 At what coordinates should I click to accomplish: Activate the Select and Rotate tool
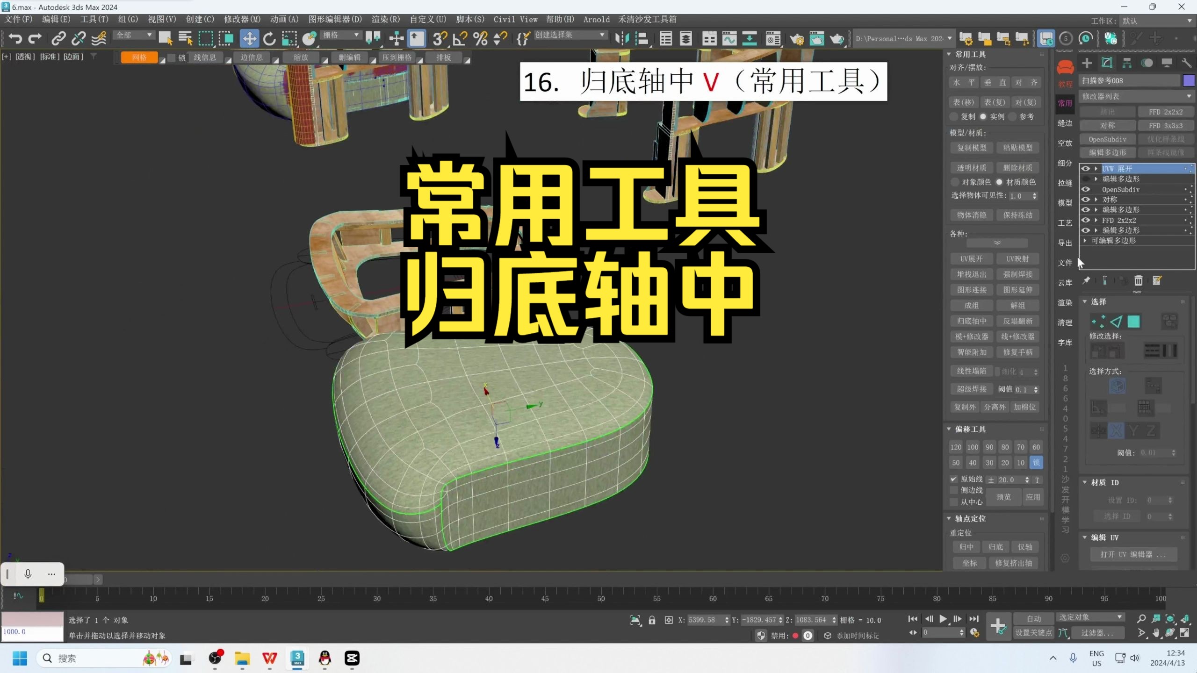point(269,39)
